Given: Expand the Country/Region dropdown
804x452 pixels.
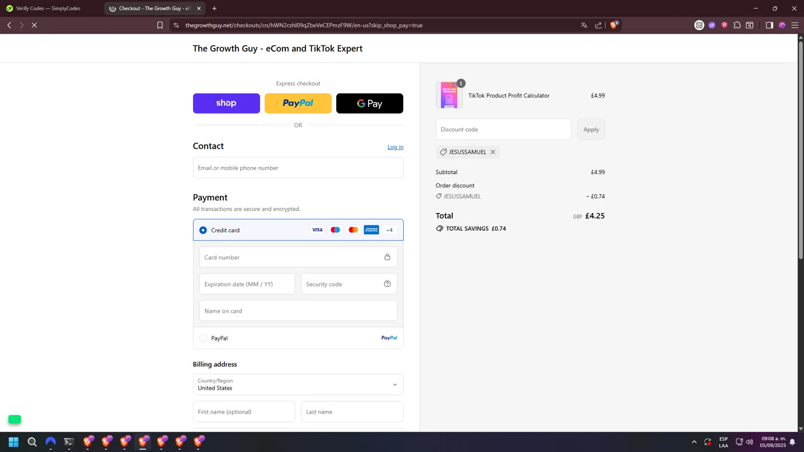Looking at the screenshot, I should tap(298, 385).
